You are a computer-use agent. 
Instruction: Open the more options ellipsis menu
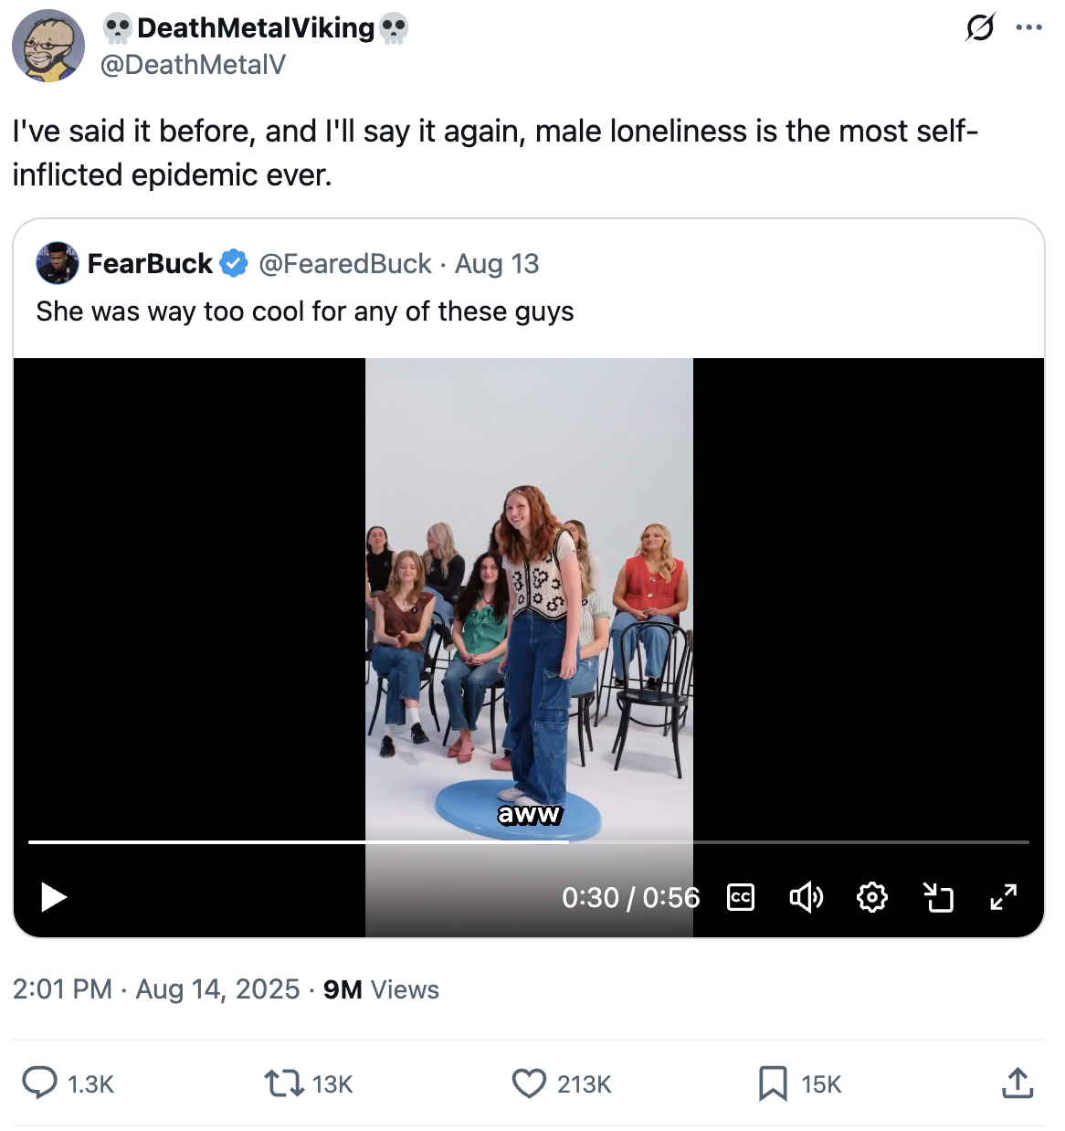[x=1028, y=27]
